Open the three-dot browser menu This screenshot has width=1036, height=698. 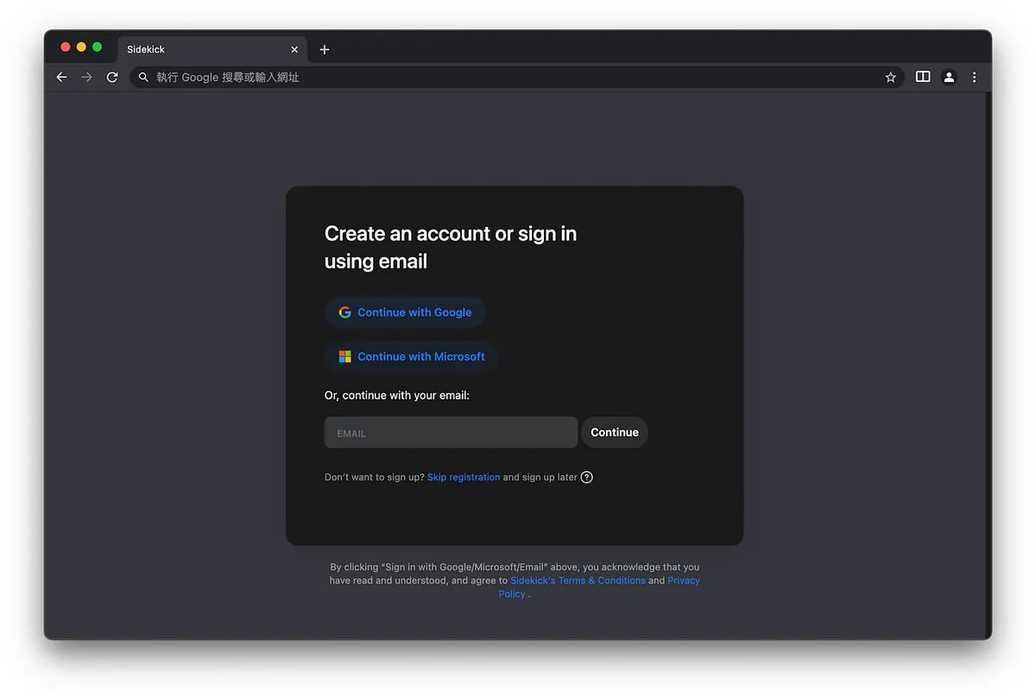click(x=974, y=78)
